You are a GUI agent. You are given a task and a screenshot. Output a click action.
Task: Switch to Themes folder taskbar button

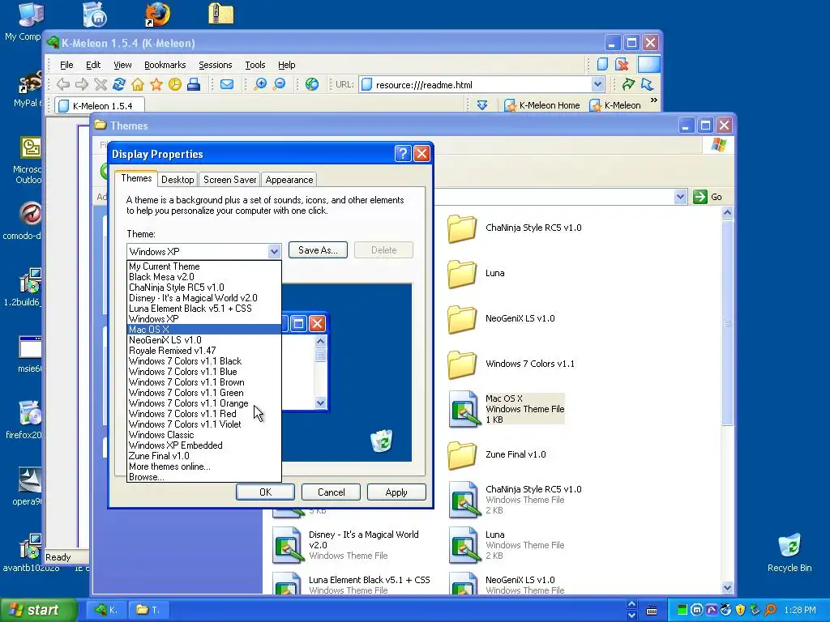[148, 610]
